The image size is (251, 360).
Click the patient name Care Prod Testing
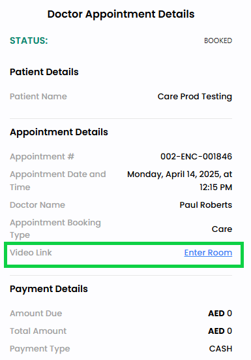pos(195,97)
